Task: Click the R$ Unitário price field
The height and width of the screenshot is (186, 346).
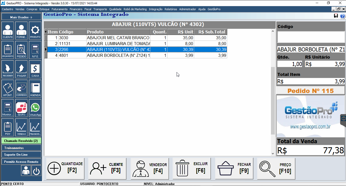Action: tap(325, 64)
